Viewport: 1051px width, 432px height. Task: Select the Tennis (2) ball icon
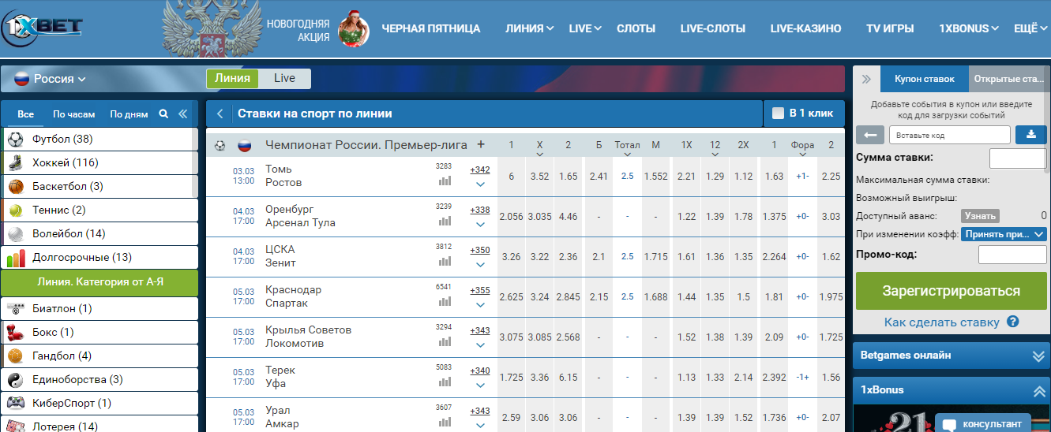[16, 210]
